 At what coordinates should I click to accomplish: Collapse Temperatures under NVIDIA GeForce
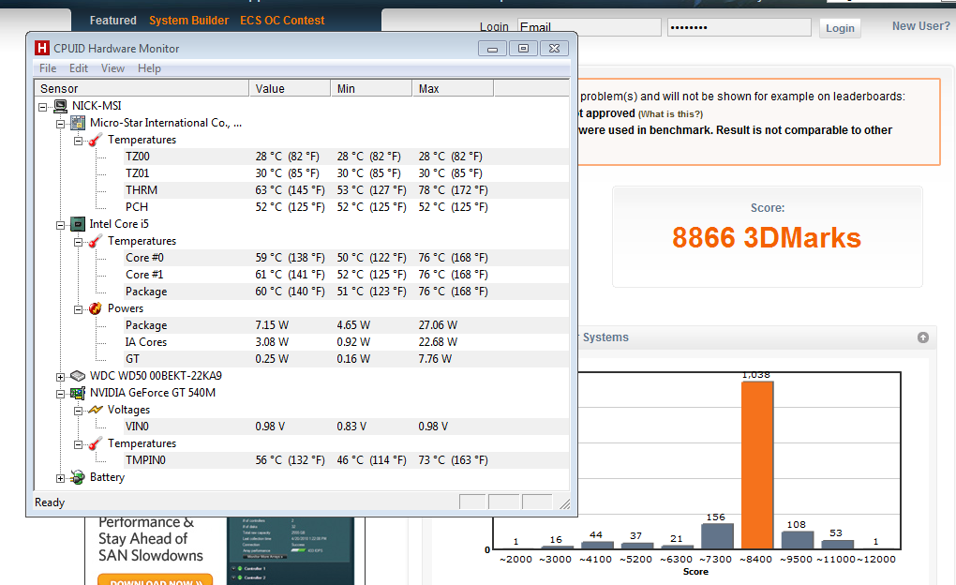pyautogui.click(x=78, y=444)
